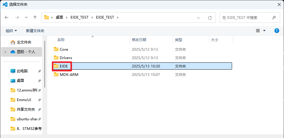Click the MDK-ARM date 2025/5/13 10:07
284x138 pixels.
tap(146, 74)
